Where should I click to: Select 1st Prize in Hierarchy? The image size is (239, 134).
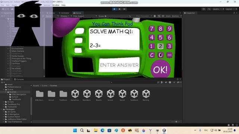click(x=16, y=64)
